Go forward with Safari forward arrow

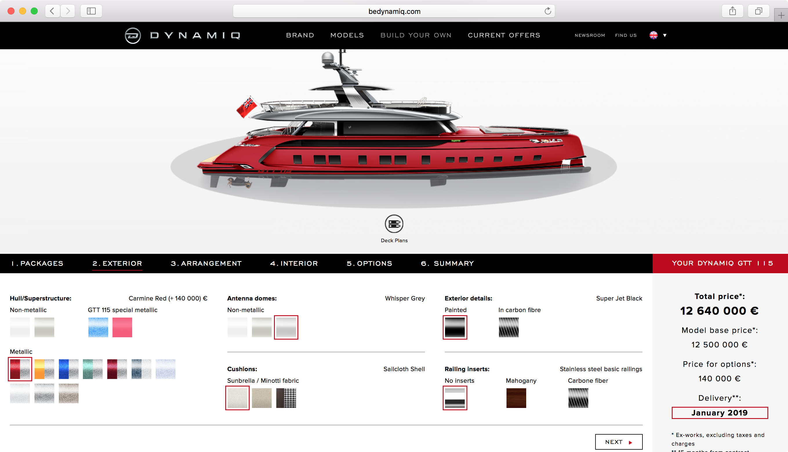click(68, 11)
